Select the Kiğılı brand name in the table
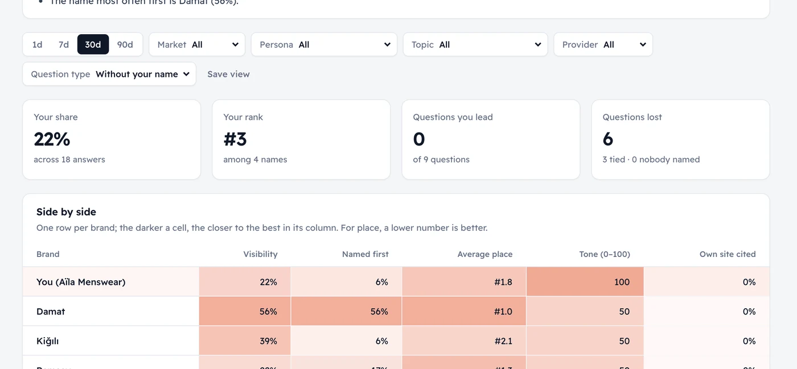The height and width of the screenshot is (369, 797). 48,341
